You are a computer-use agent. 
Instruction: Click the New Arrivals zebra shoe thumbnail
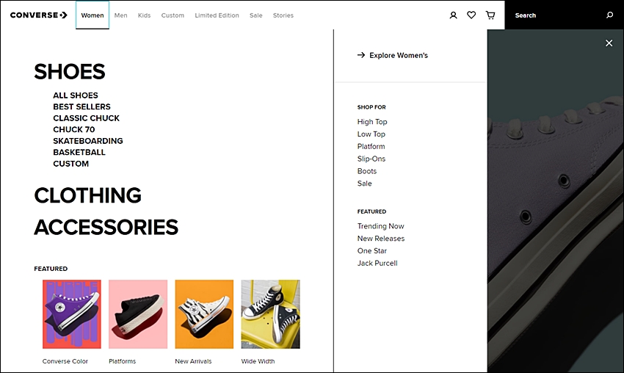pyautogui.click(x=204, y=314)
